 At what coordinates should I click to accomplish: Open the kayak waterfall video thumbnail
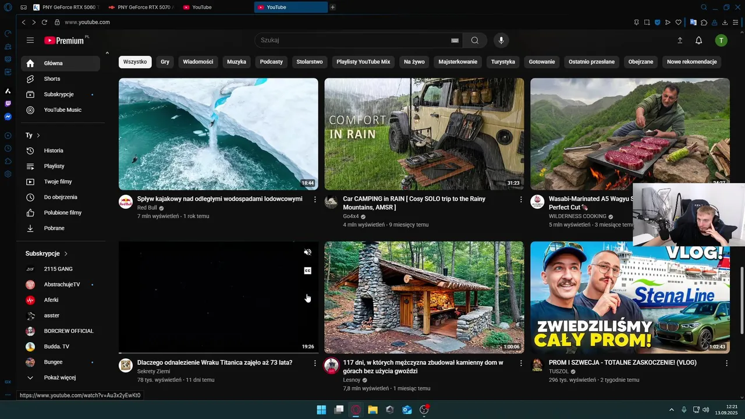point(218,134)
